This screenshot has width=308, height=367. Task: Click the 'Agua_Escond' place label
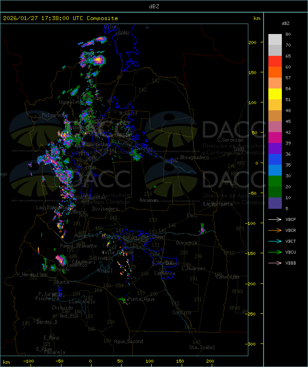[129, 341]
